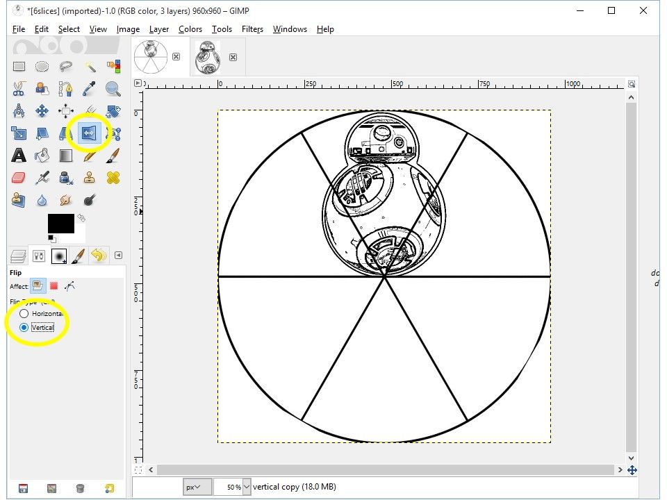The height and width of the screenshot is (500, 667).
Task: Toggle Quick Mask at canvas corner
Action: (x=138, y=470)
